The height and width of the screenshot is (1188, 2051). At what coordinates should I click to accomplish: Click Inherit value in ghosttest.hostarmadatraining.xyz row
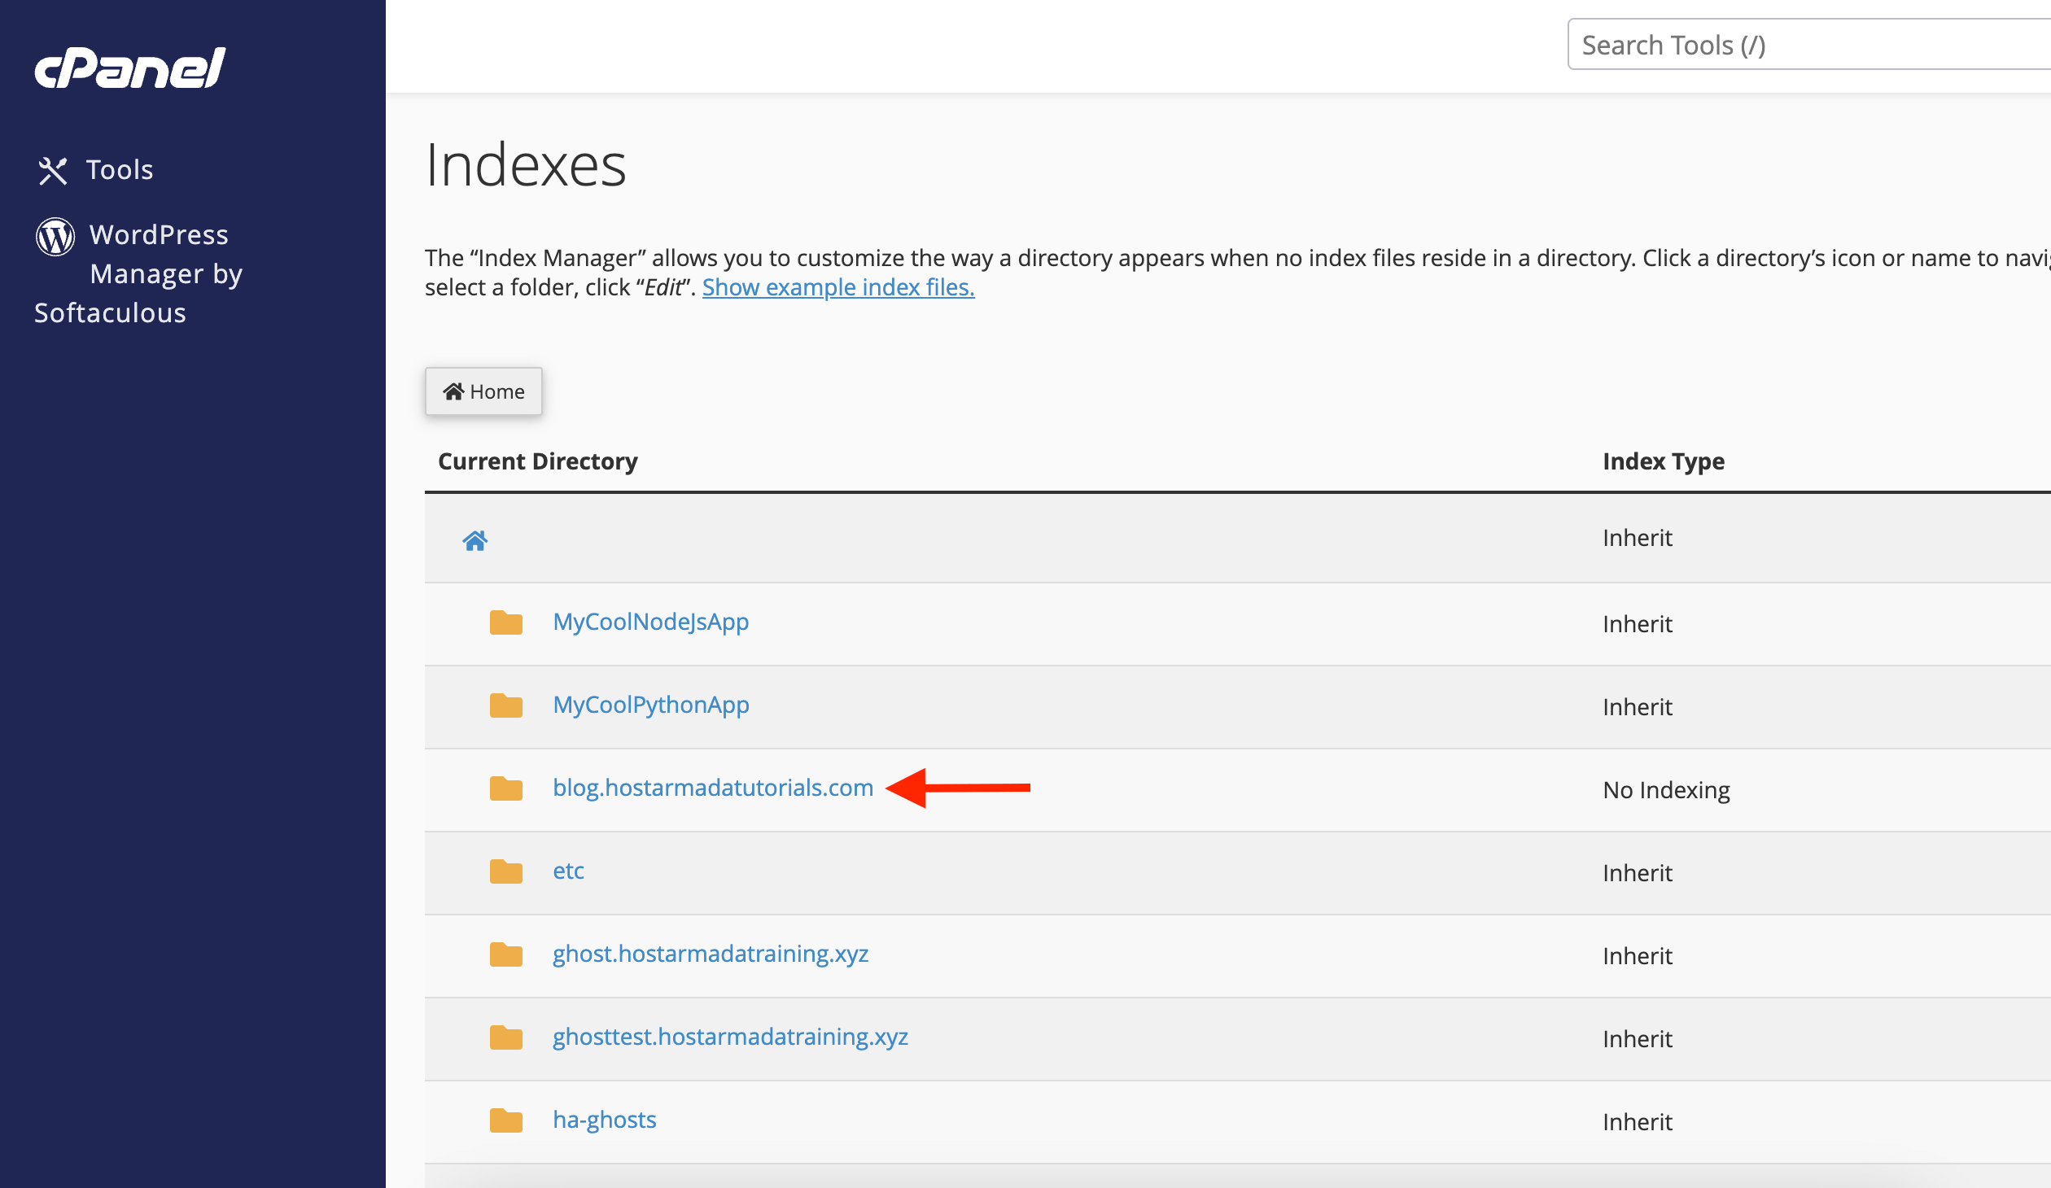click(1638, 1039)
